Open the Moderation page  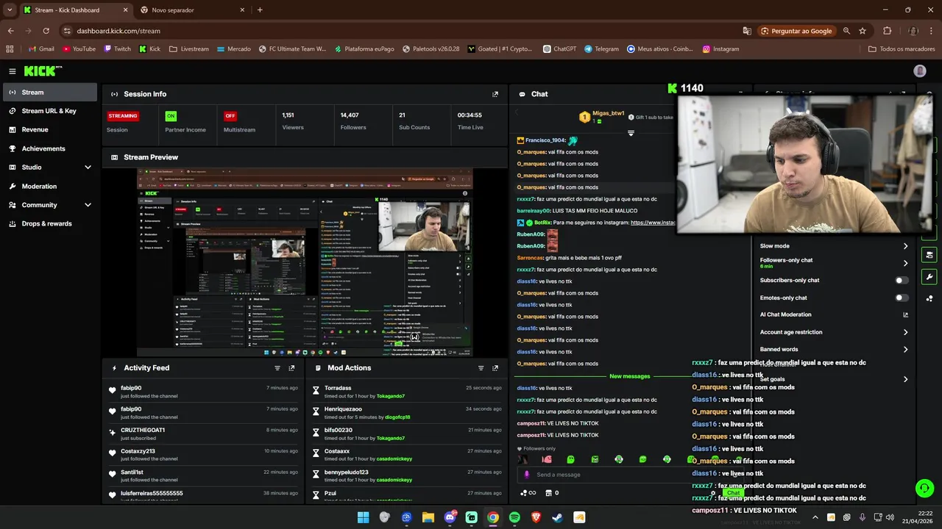click(x=49, y=187)
